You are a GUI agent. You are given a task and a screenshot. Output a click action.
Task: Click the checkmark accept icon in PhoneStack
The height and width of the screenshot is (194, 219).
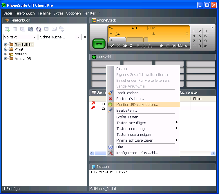(112, 46)
